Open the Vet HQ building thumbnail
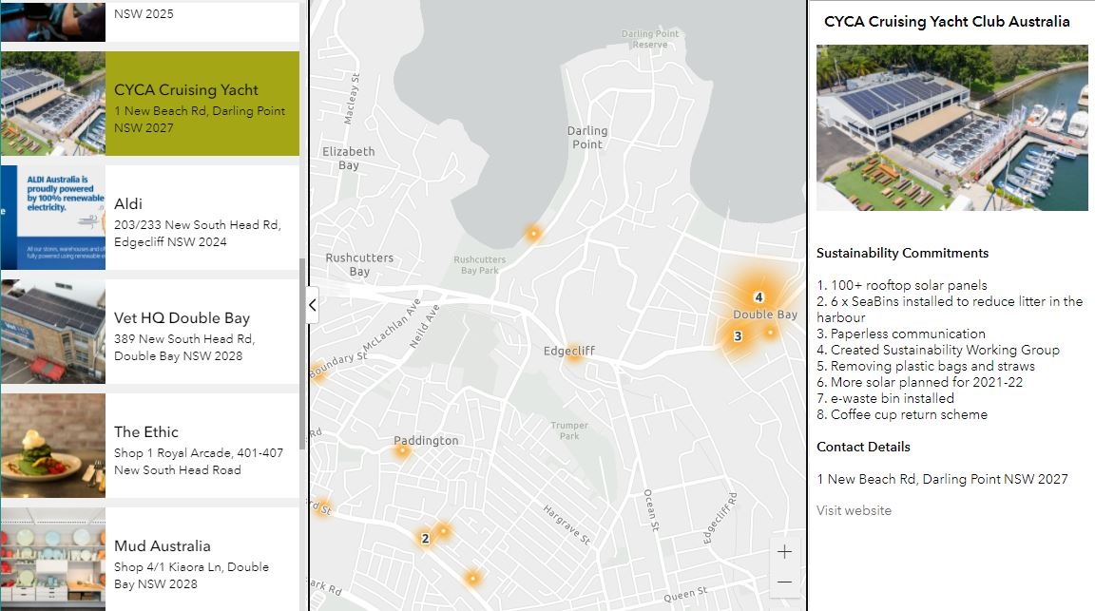1095x611 pixels. (53, 331)
